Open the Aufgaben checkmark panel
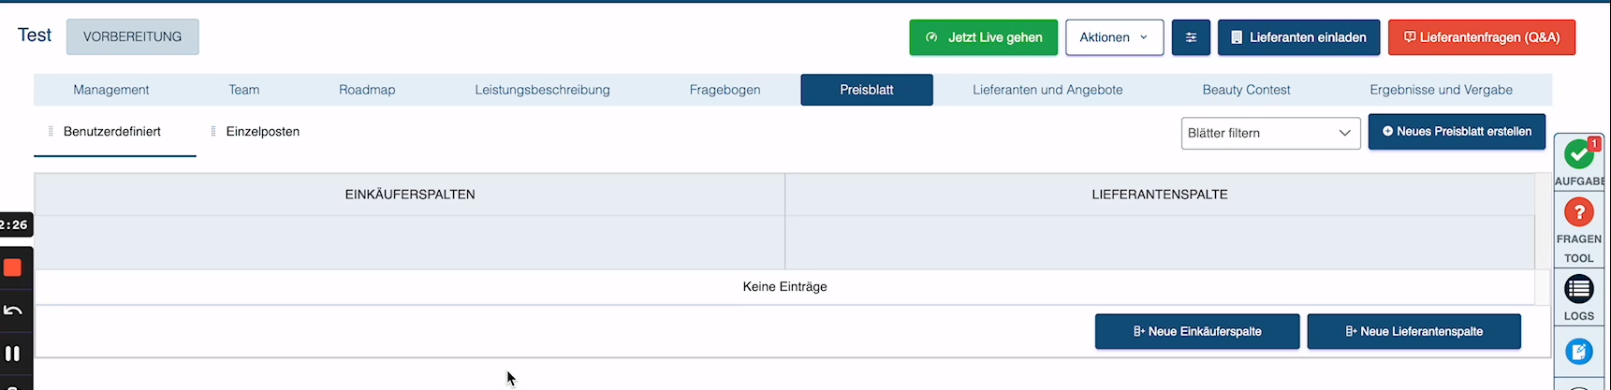 [x=1578, y=155]
